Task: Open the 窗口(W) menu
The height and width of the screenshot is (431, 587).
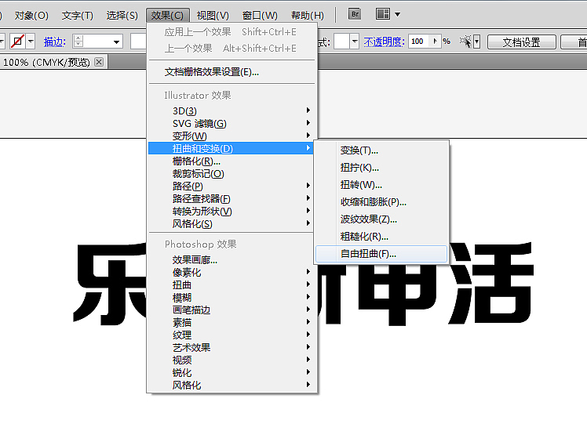Action: pyautogui.click(x=260, y=16)
